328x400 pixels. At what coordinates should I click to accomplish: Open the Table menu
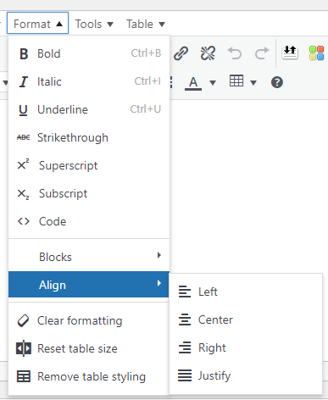click(x=146, y=25)
